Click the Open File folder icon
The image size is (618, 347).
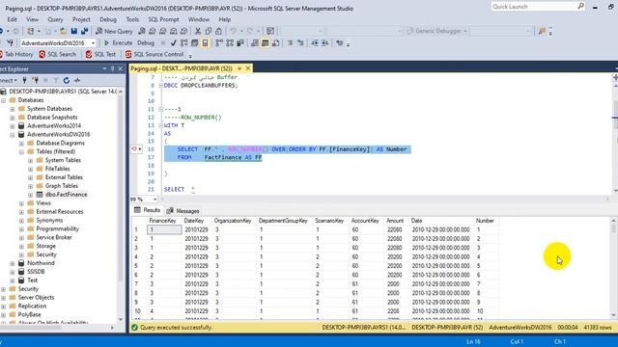click(63, 31)
